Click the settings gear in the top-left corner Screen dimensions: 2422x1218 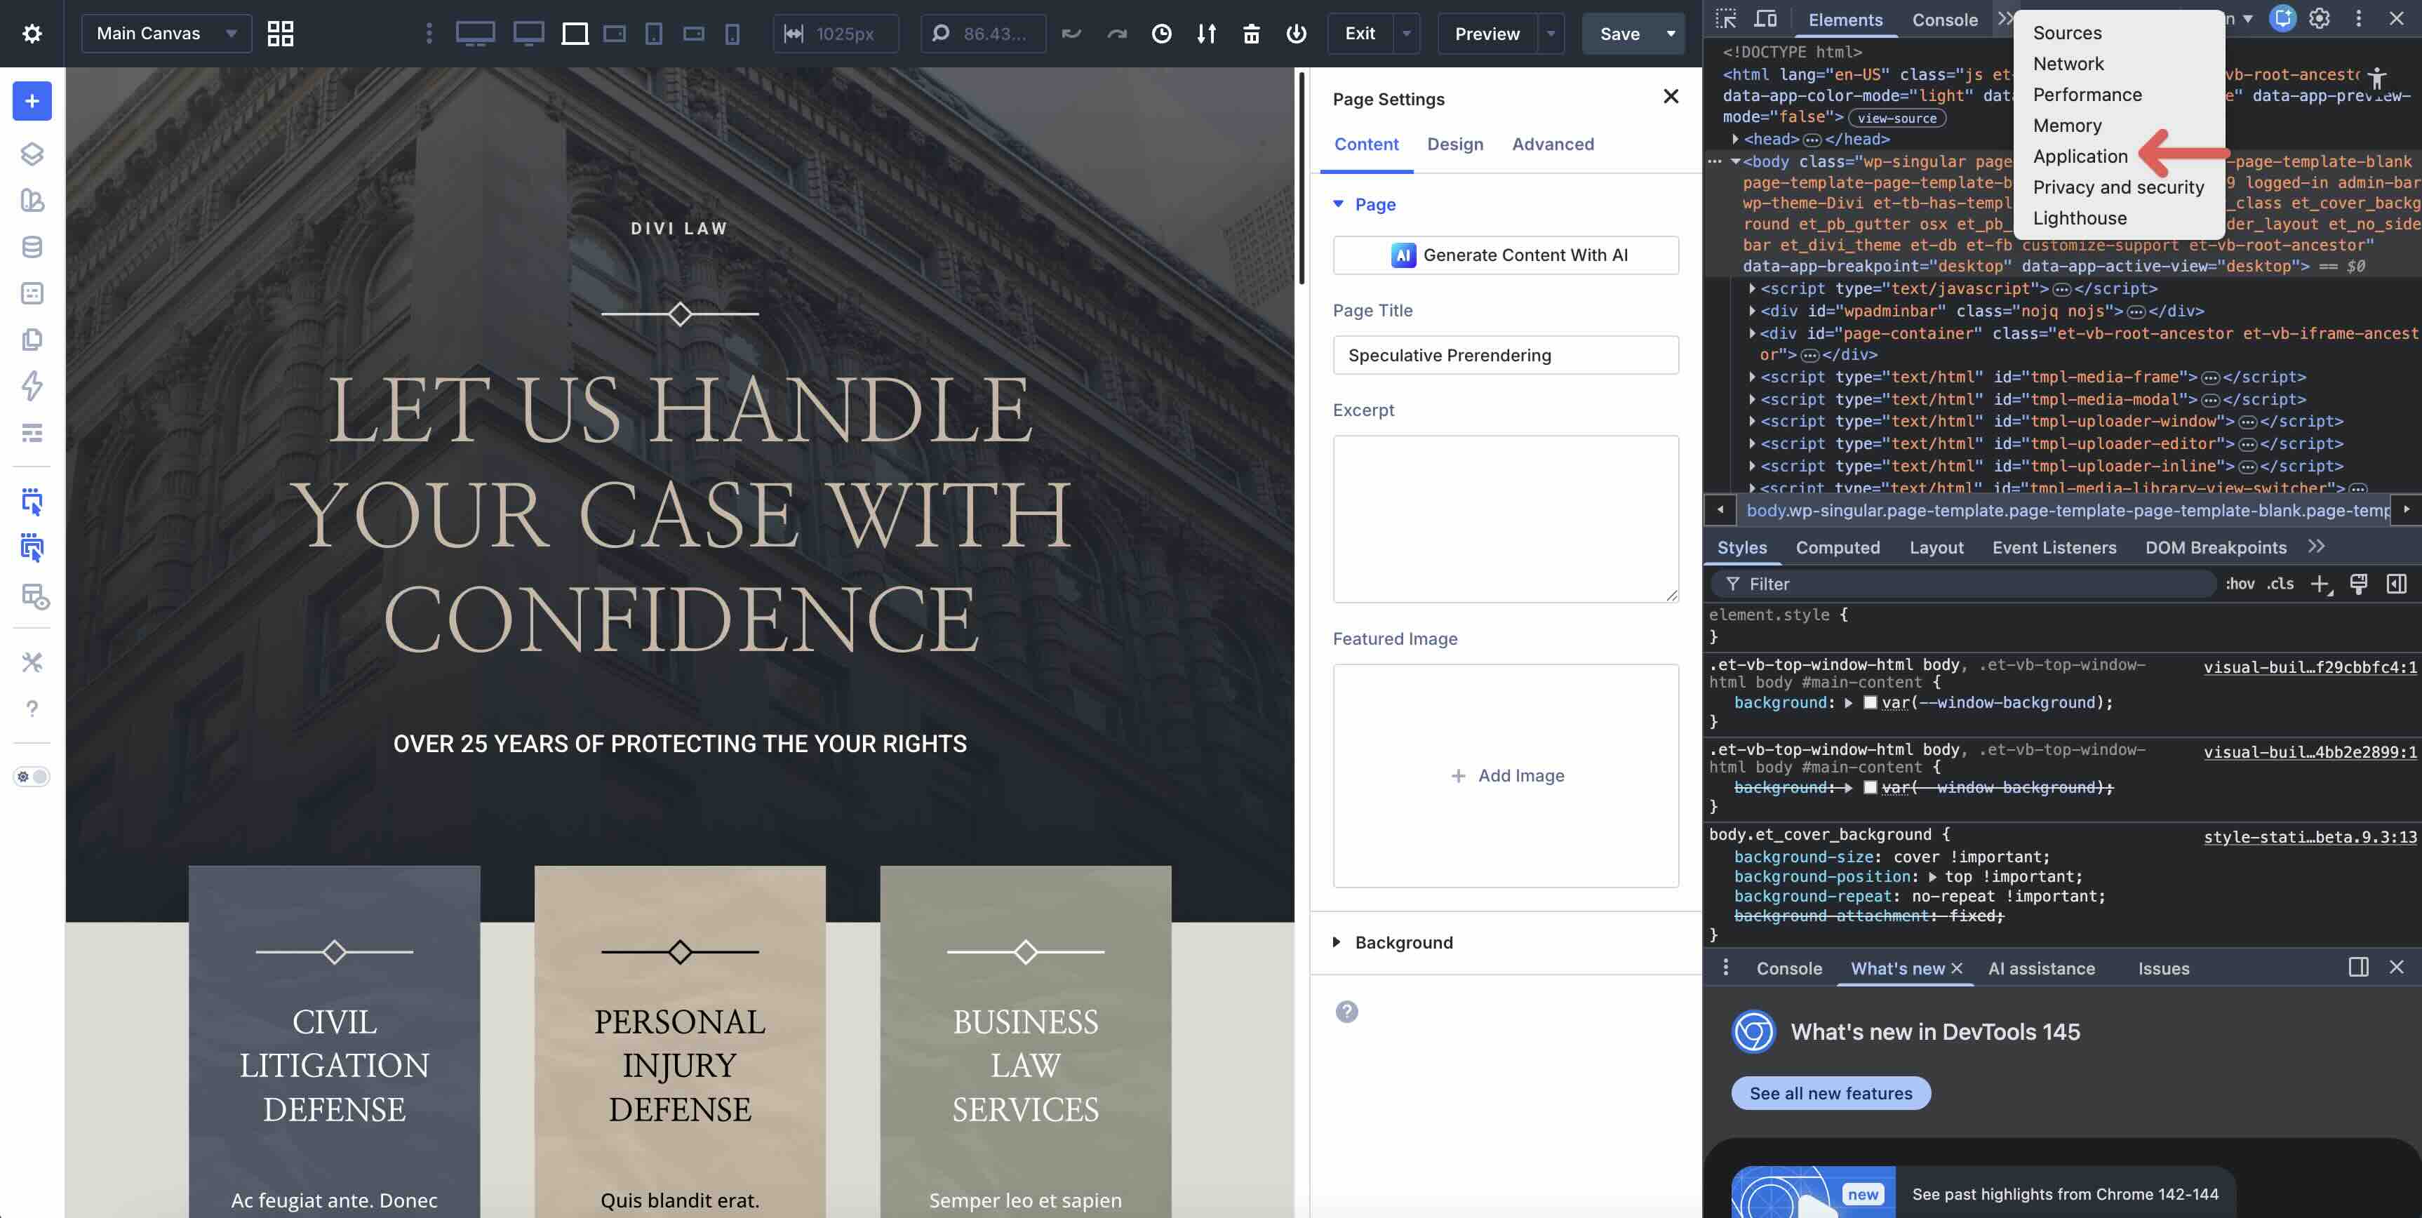[x=32, y=33]
